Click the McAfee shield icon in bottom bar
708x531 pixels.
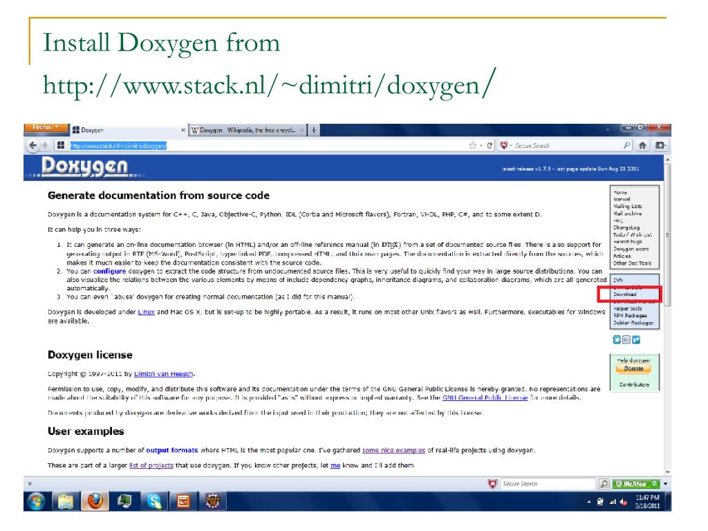(492, 483)
